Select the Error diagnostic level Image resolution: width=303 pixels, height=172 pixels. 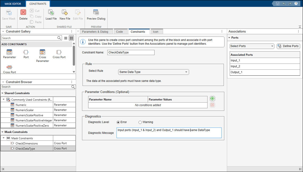pyautogui.click(x=118, y=122)
